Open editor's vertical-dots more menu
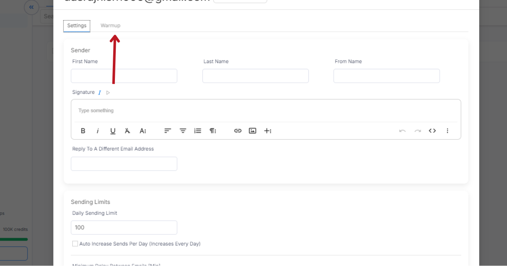The width and height of the screenshot is (507, 266). click(x=447, y=131)
